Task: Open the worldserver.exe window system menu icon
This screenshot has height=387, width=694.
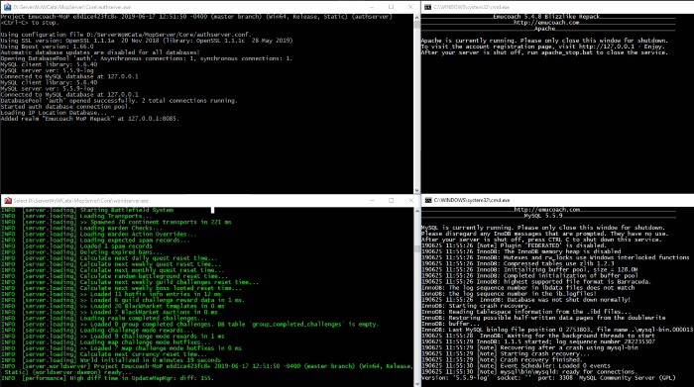Action: (x=8, y=201)
